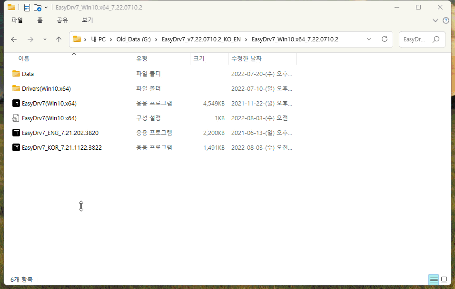Click the search box field
This screenshot has height=289, width=455.
(422, 39)
